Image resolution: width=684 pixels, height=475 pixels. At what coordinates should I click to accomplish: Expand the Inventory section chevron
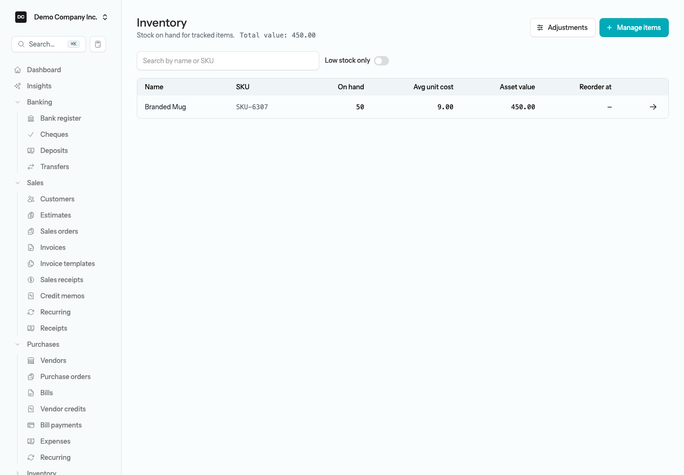(x=18, y=473)
